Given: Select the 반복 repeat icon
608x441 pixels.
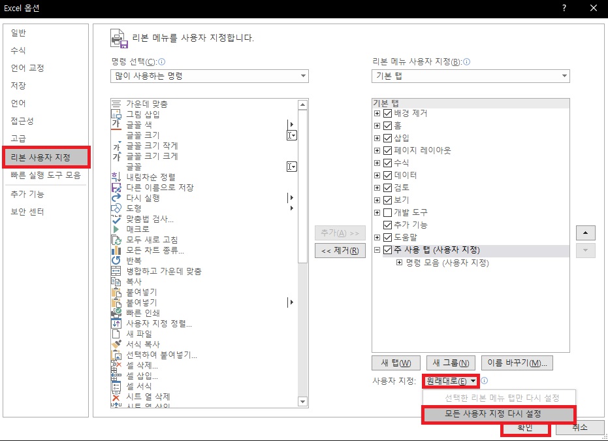Looking at the screenshot, I should (116, 261).
